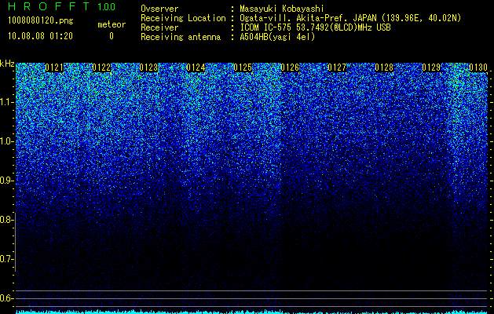
Task: Click the 0123 time marker
Action: pos(148,68)
